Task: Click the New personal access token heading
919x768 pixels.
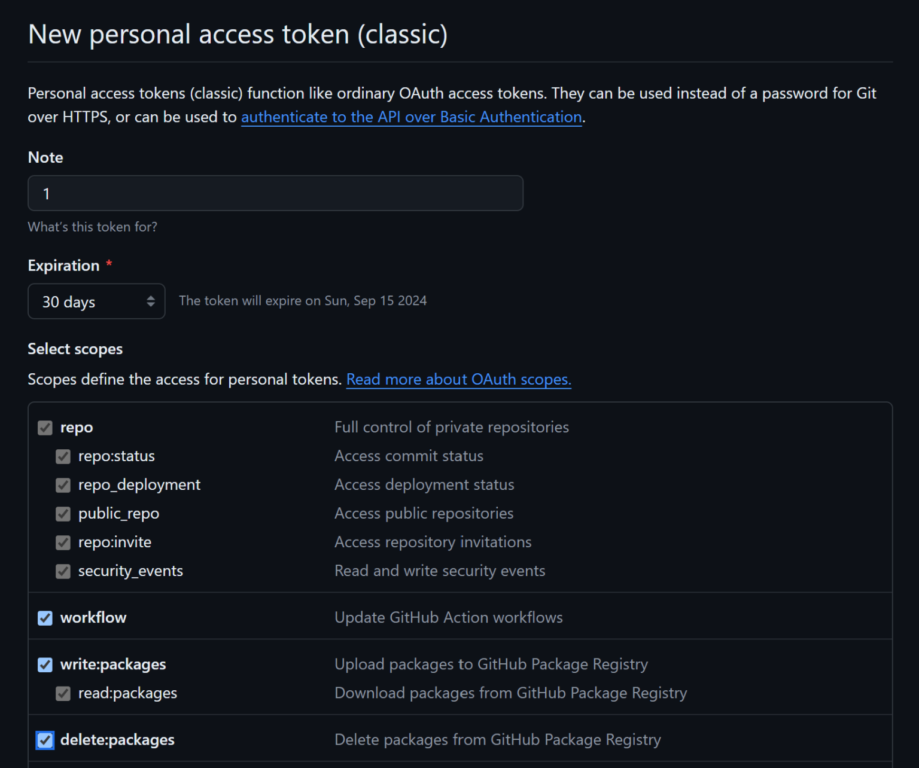Action: pos(237,34)
